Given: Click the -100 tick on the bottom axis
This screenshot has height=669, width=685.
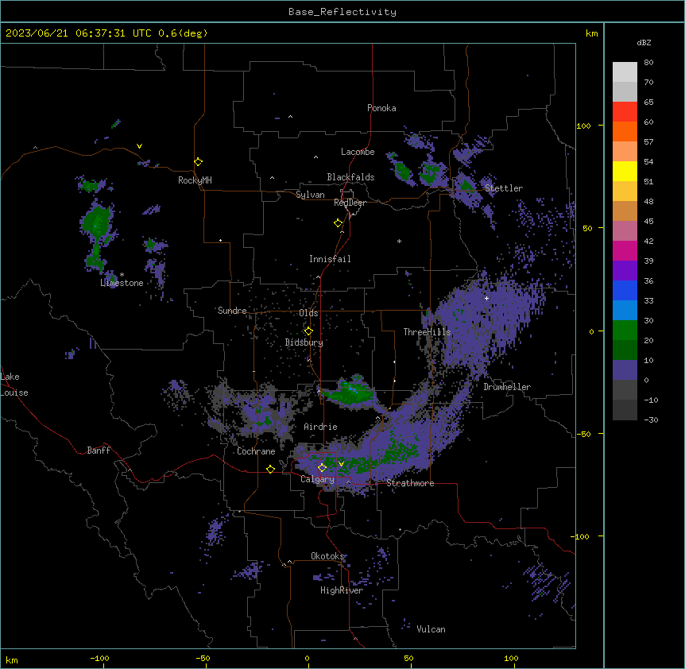Looking at the screenshot, I should pyautogui.click(x=99, y=658).
